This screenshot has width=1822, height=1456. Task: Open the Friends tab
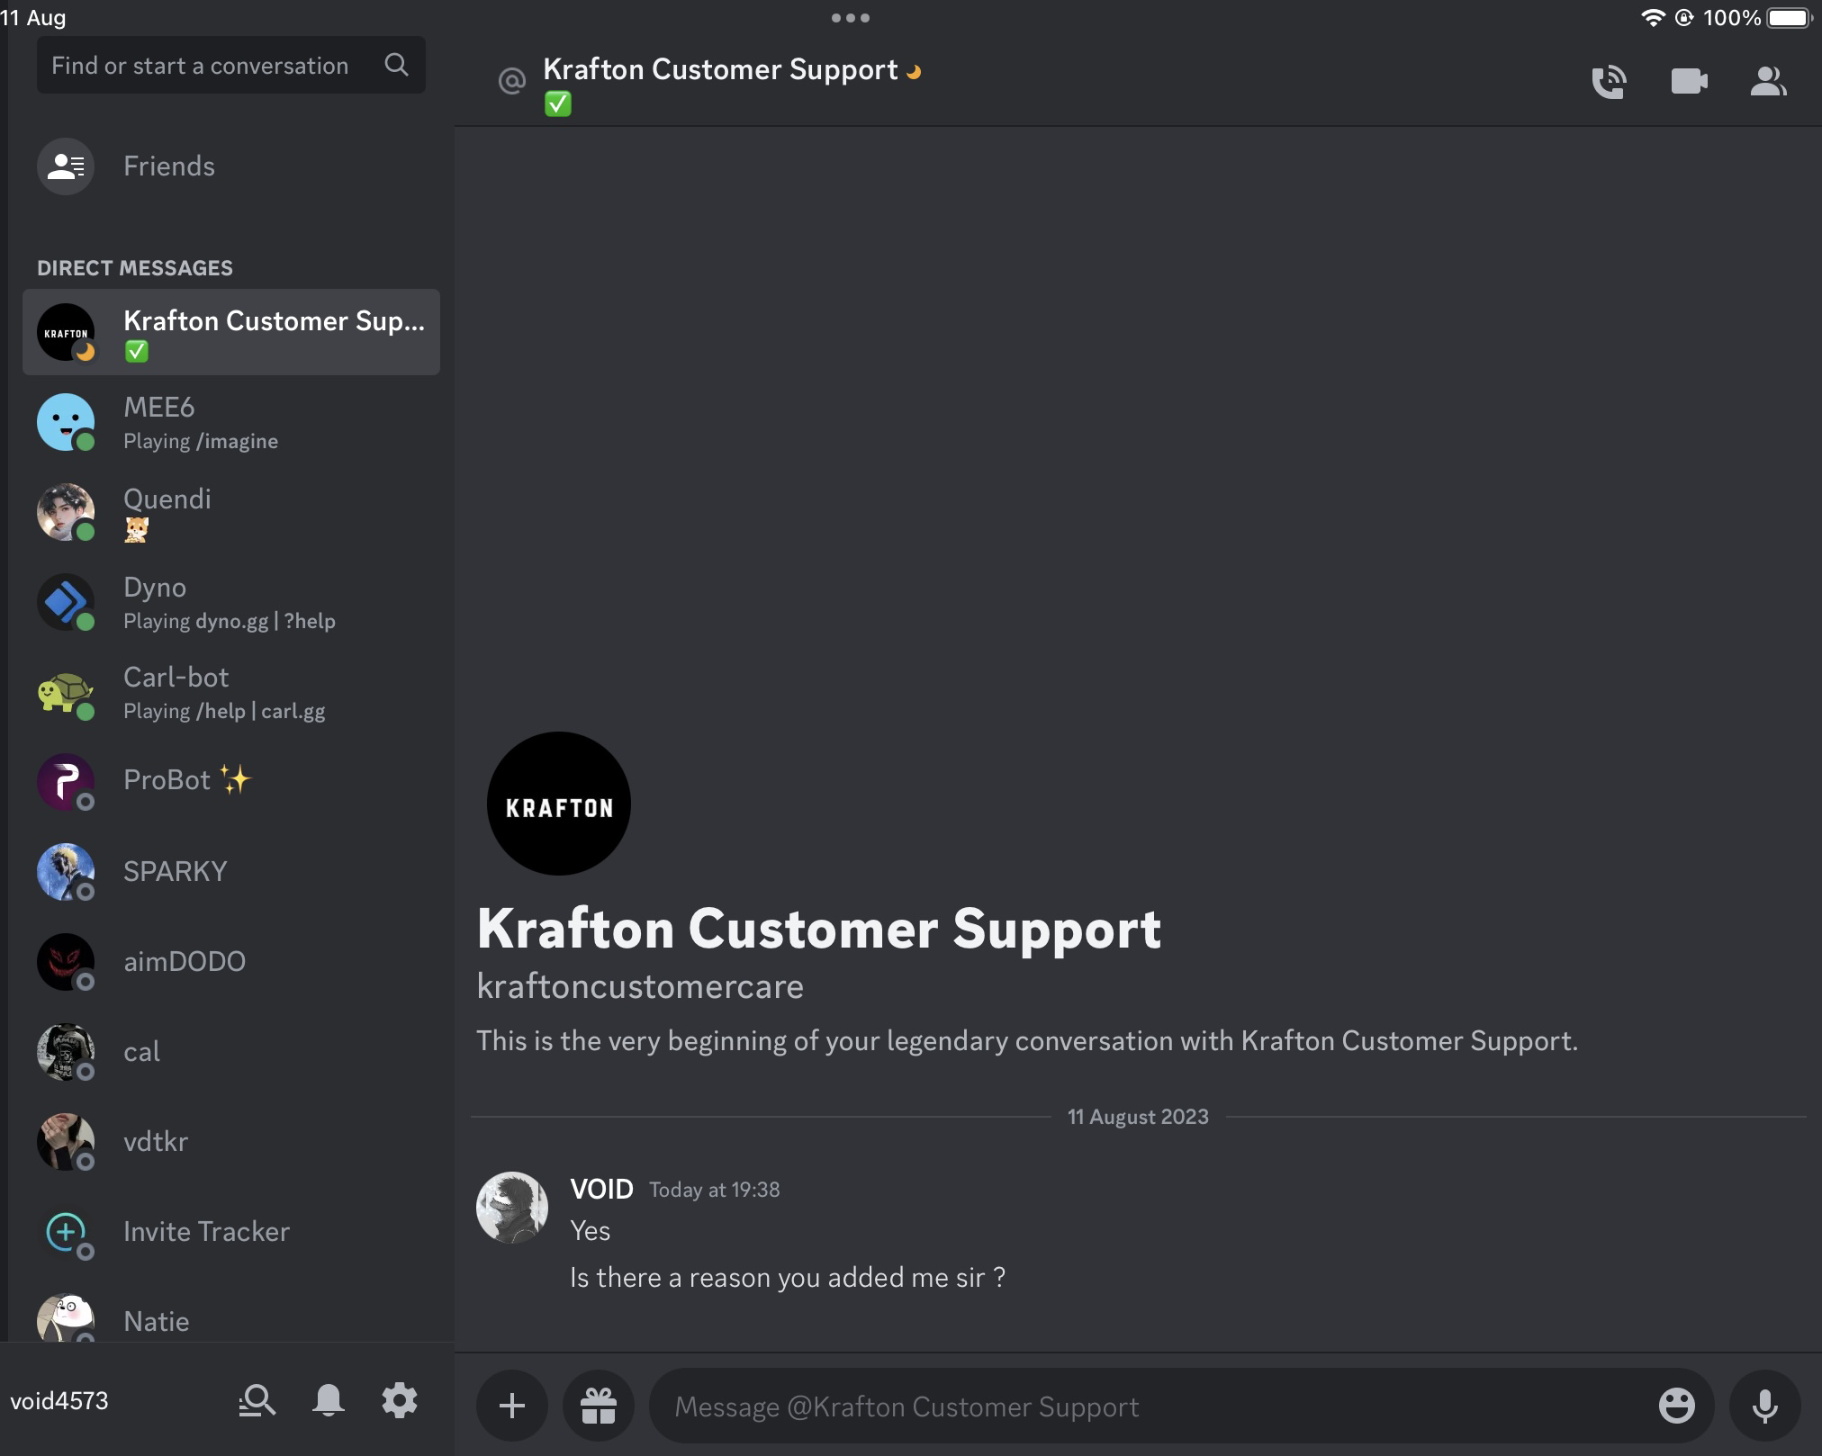click(168, 166)
